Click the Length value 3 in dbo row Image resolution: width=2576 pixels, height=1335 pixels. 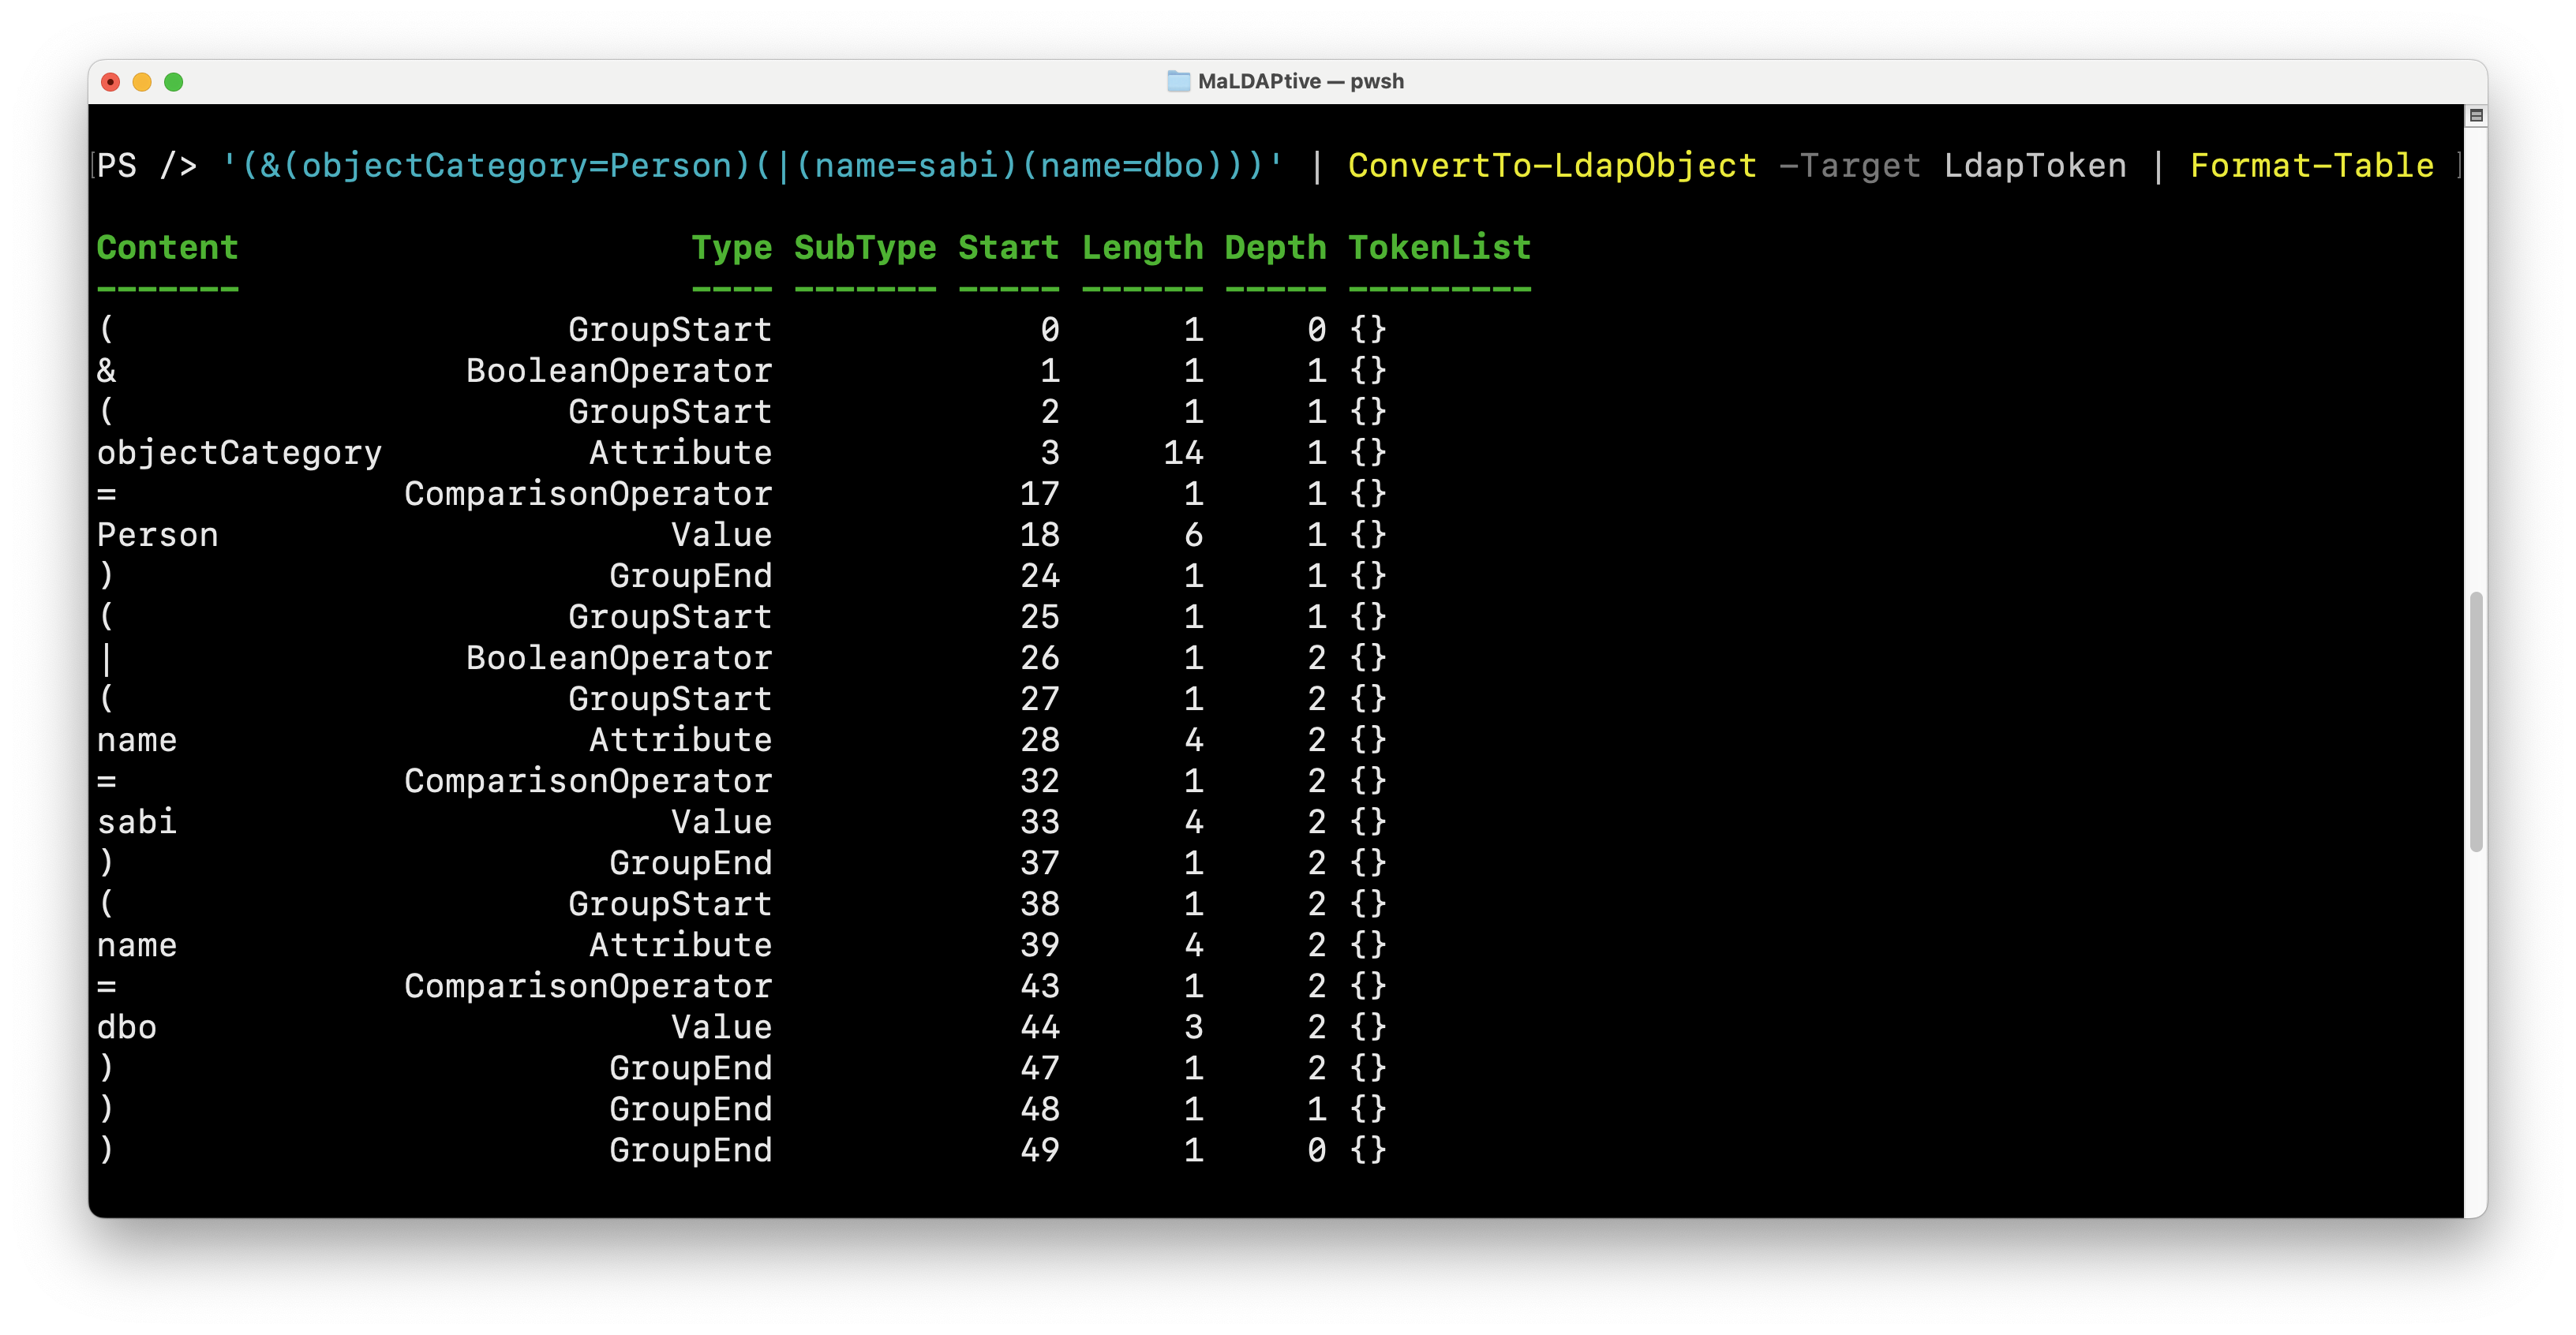1193,1027
